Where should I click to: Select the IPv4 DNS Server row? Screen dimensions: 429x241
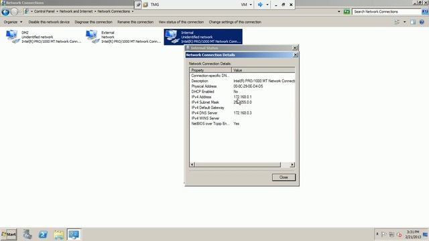pos(242,113)
